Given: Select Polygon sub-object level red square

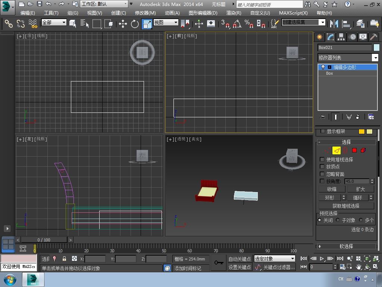Looking at the screenshot, I should pos(354,150).
